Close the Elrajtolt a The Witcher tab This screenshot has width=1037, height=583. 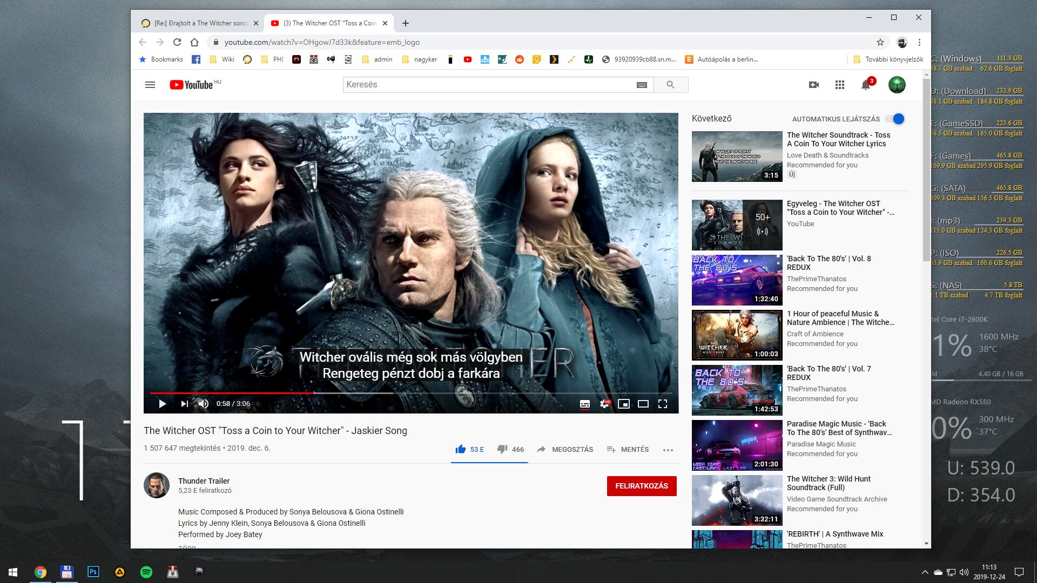pyautogui.click(x=256, y=23)
